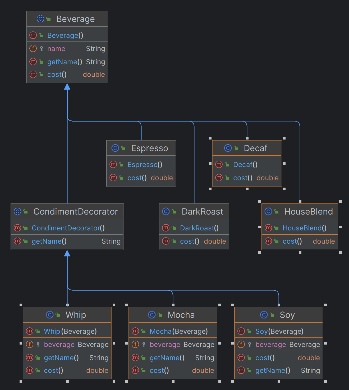
Task: Click Espresso() constructor text
Action: pyautogui.click(x=145, y=165)
